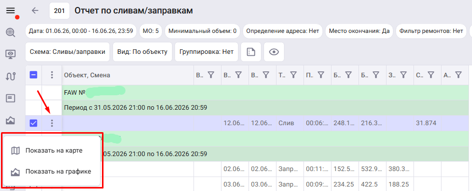Uncheck the selected Слив row checkbox
This screenshot has width=472, height=191.
tap(33, 123)
